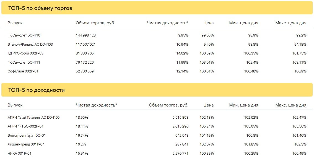Click the Мин. цена дня column header in top table
The image size is (314, 161).
point(244,23)
